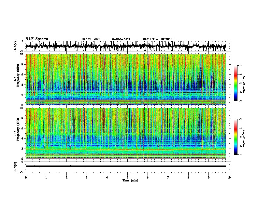This screenshot has width=258, height=199.
Task: Click the "2" tick on the Time axis
Action: [x=66, y=178]
